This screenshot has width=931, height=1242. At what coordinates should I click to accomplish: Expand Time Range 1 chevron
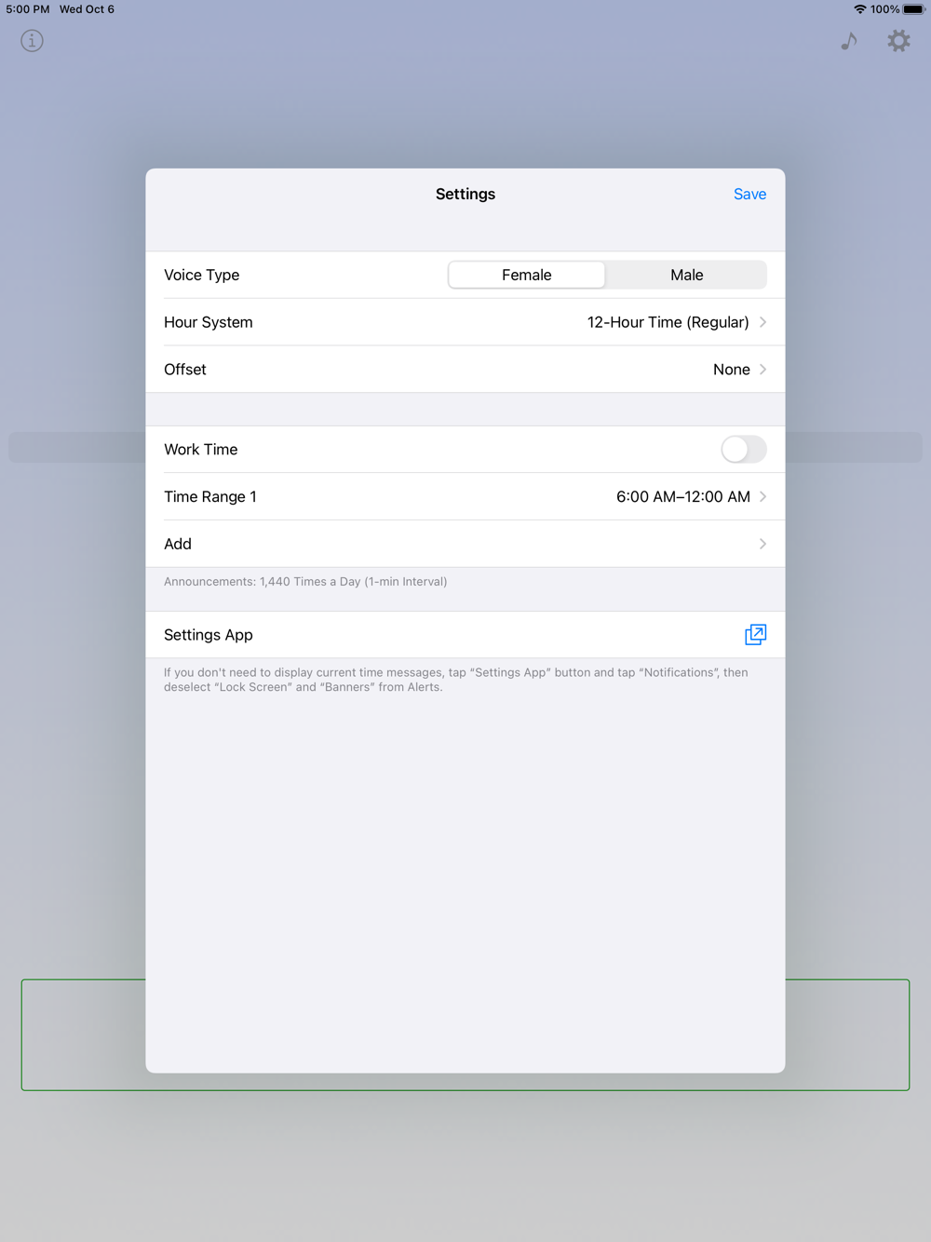pos(762,497)
